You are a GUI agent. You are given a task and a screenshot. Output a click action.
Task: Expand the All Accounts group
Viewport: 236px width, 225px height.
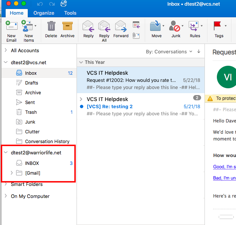(6, 50)
